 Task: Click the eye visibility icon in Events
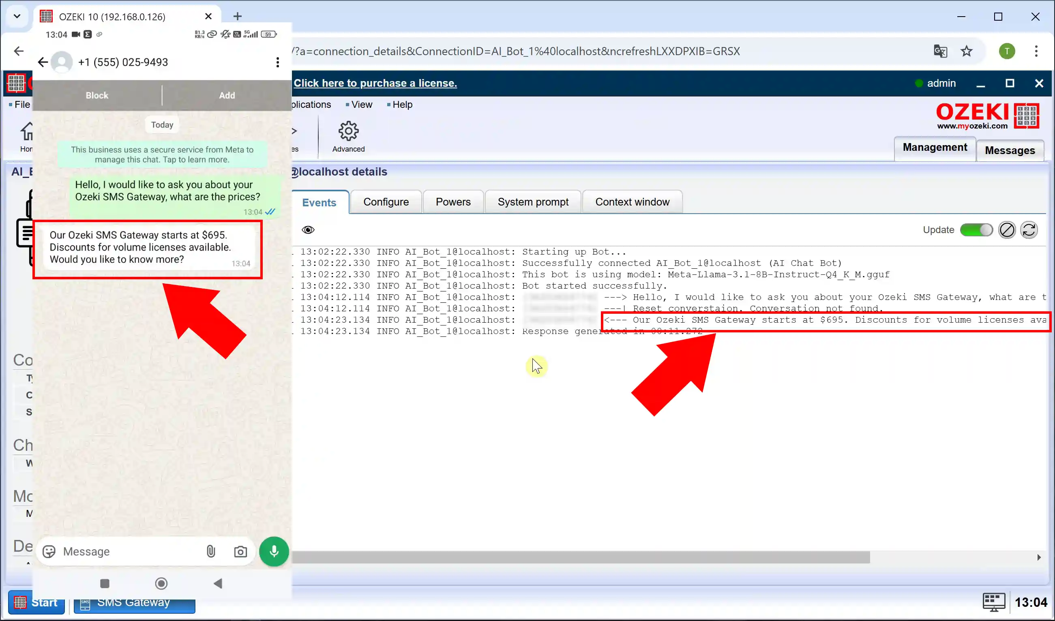308,230
